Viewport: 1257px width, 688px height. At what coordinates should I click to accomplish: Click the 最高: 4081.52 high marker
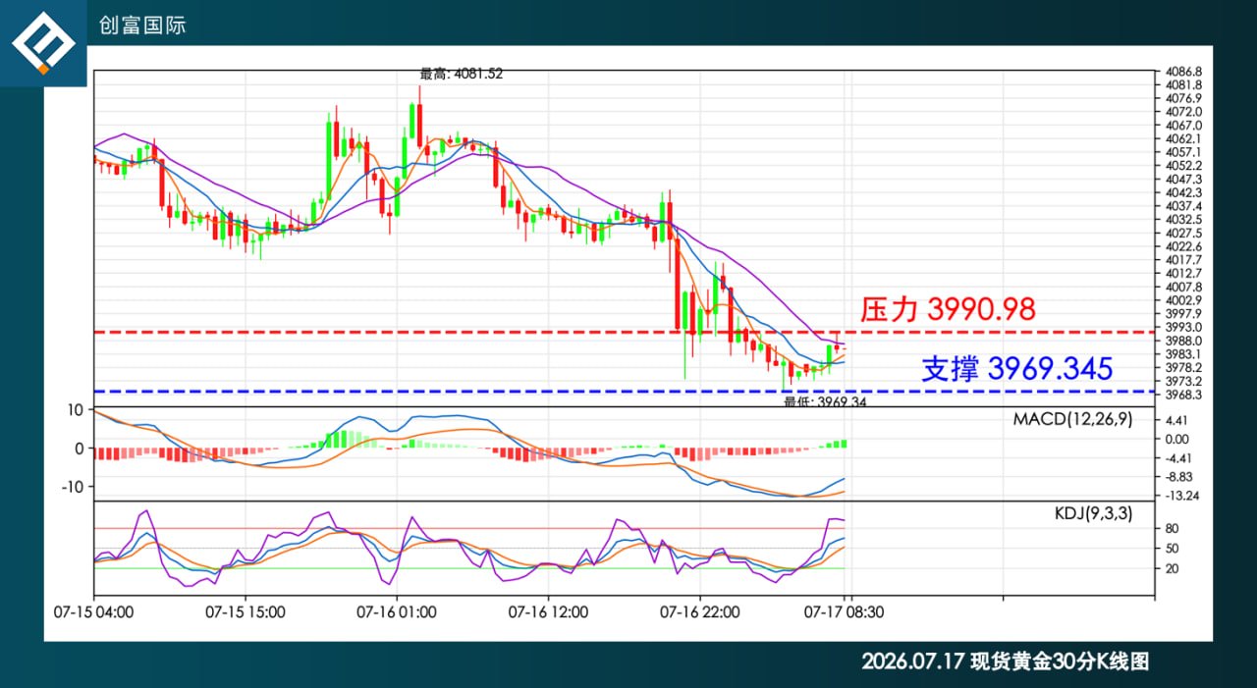(462, 74)
